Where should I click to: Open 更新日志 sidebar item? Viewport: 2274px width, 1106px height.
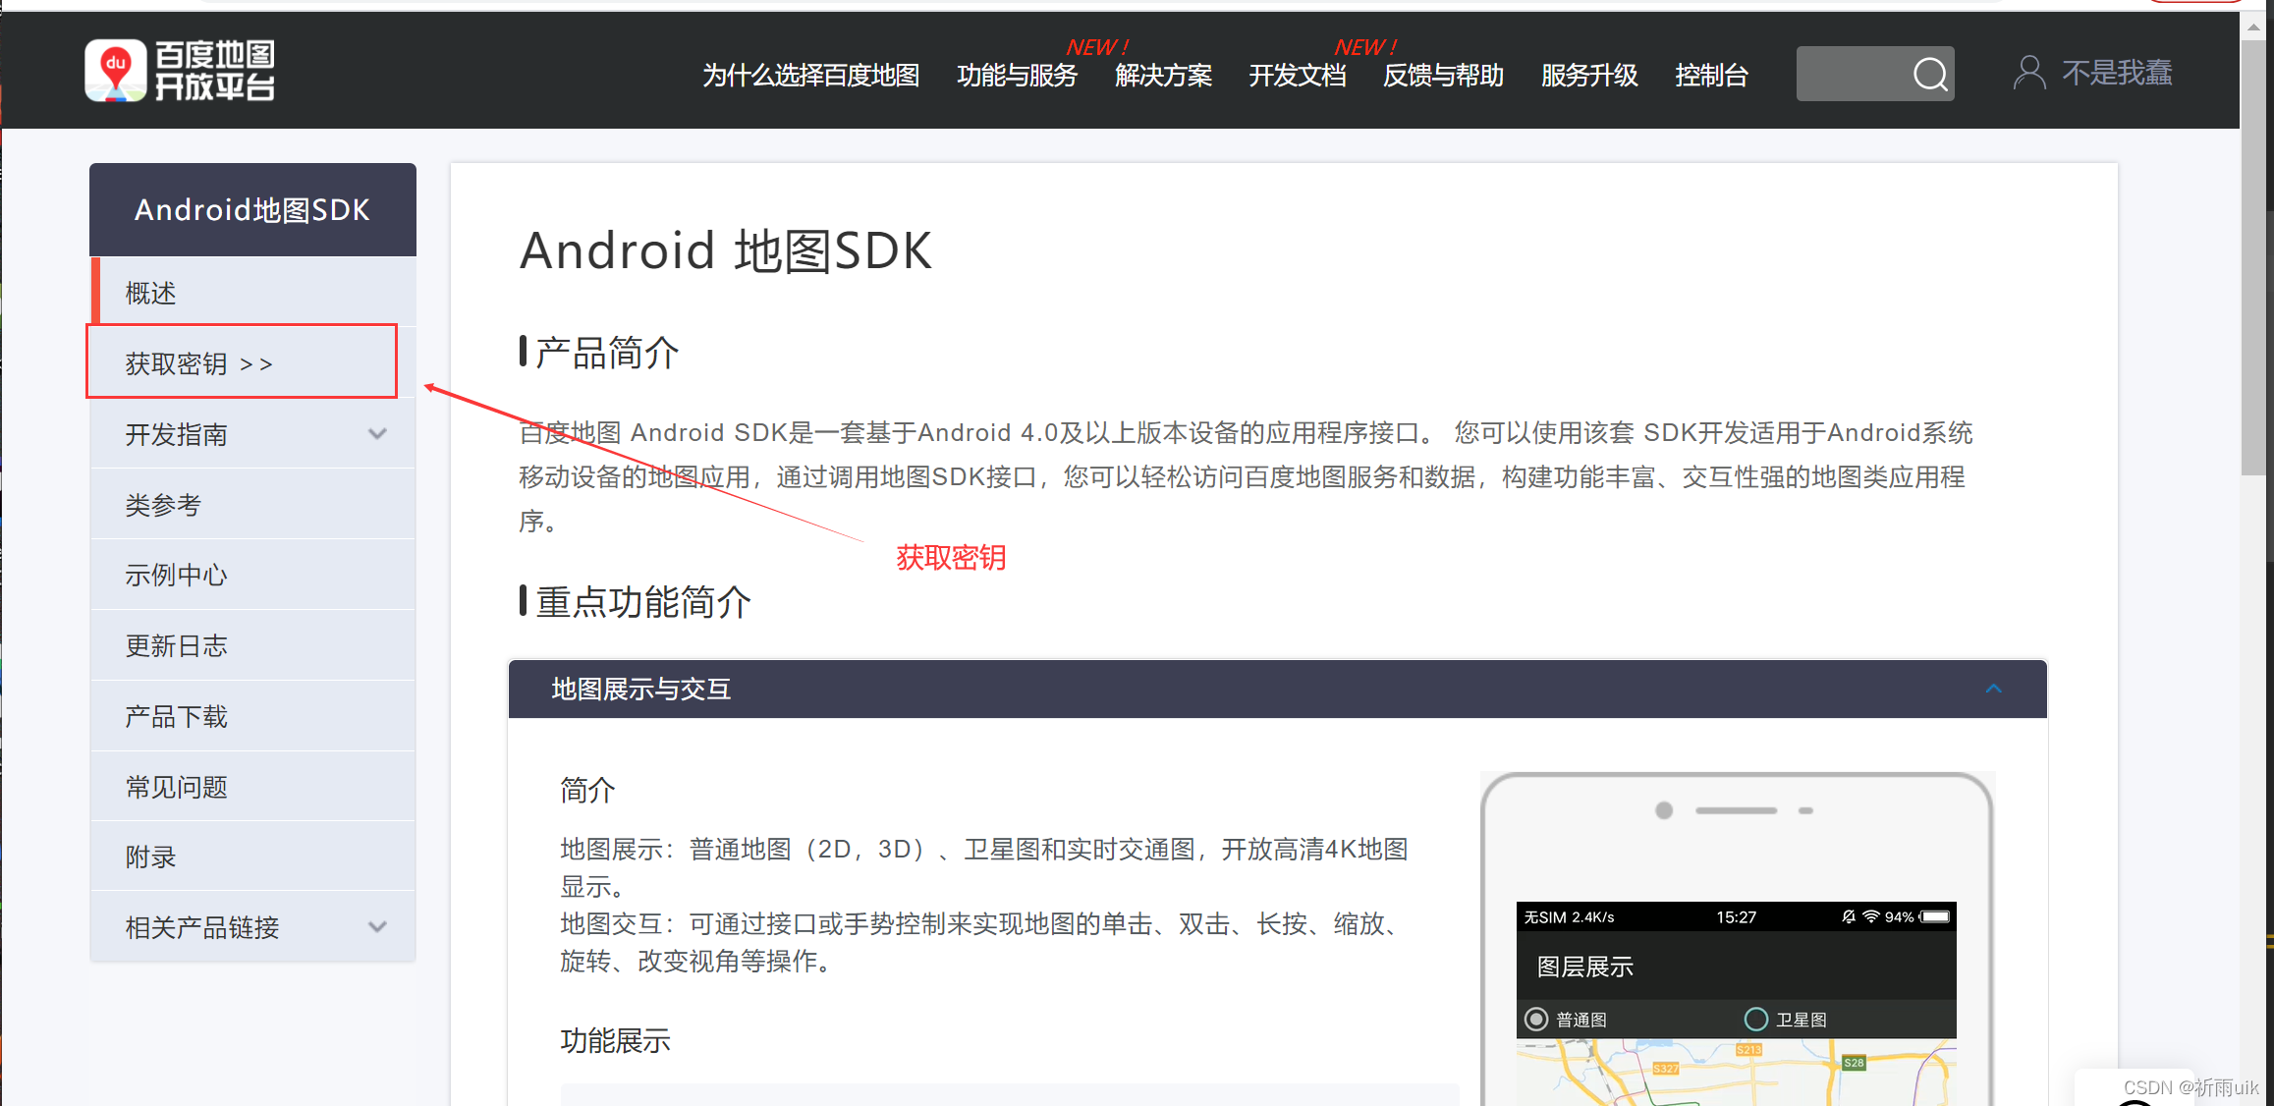(253, 645)
